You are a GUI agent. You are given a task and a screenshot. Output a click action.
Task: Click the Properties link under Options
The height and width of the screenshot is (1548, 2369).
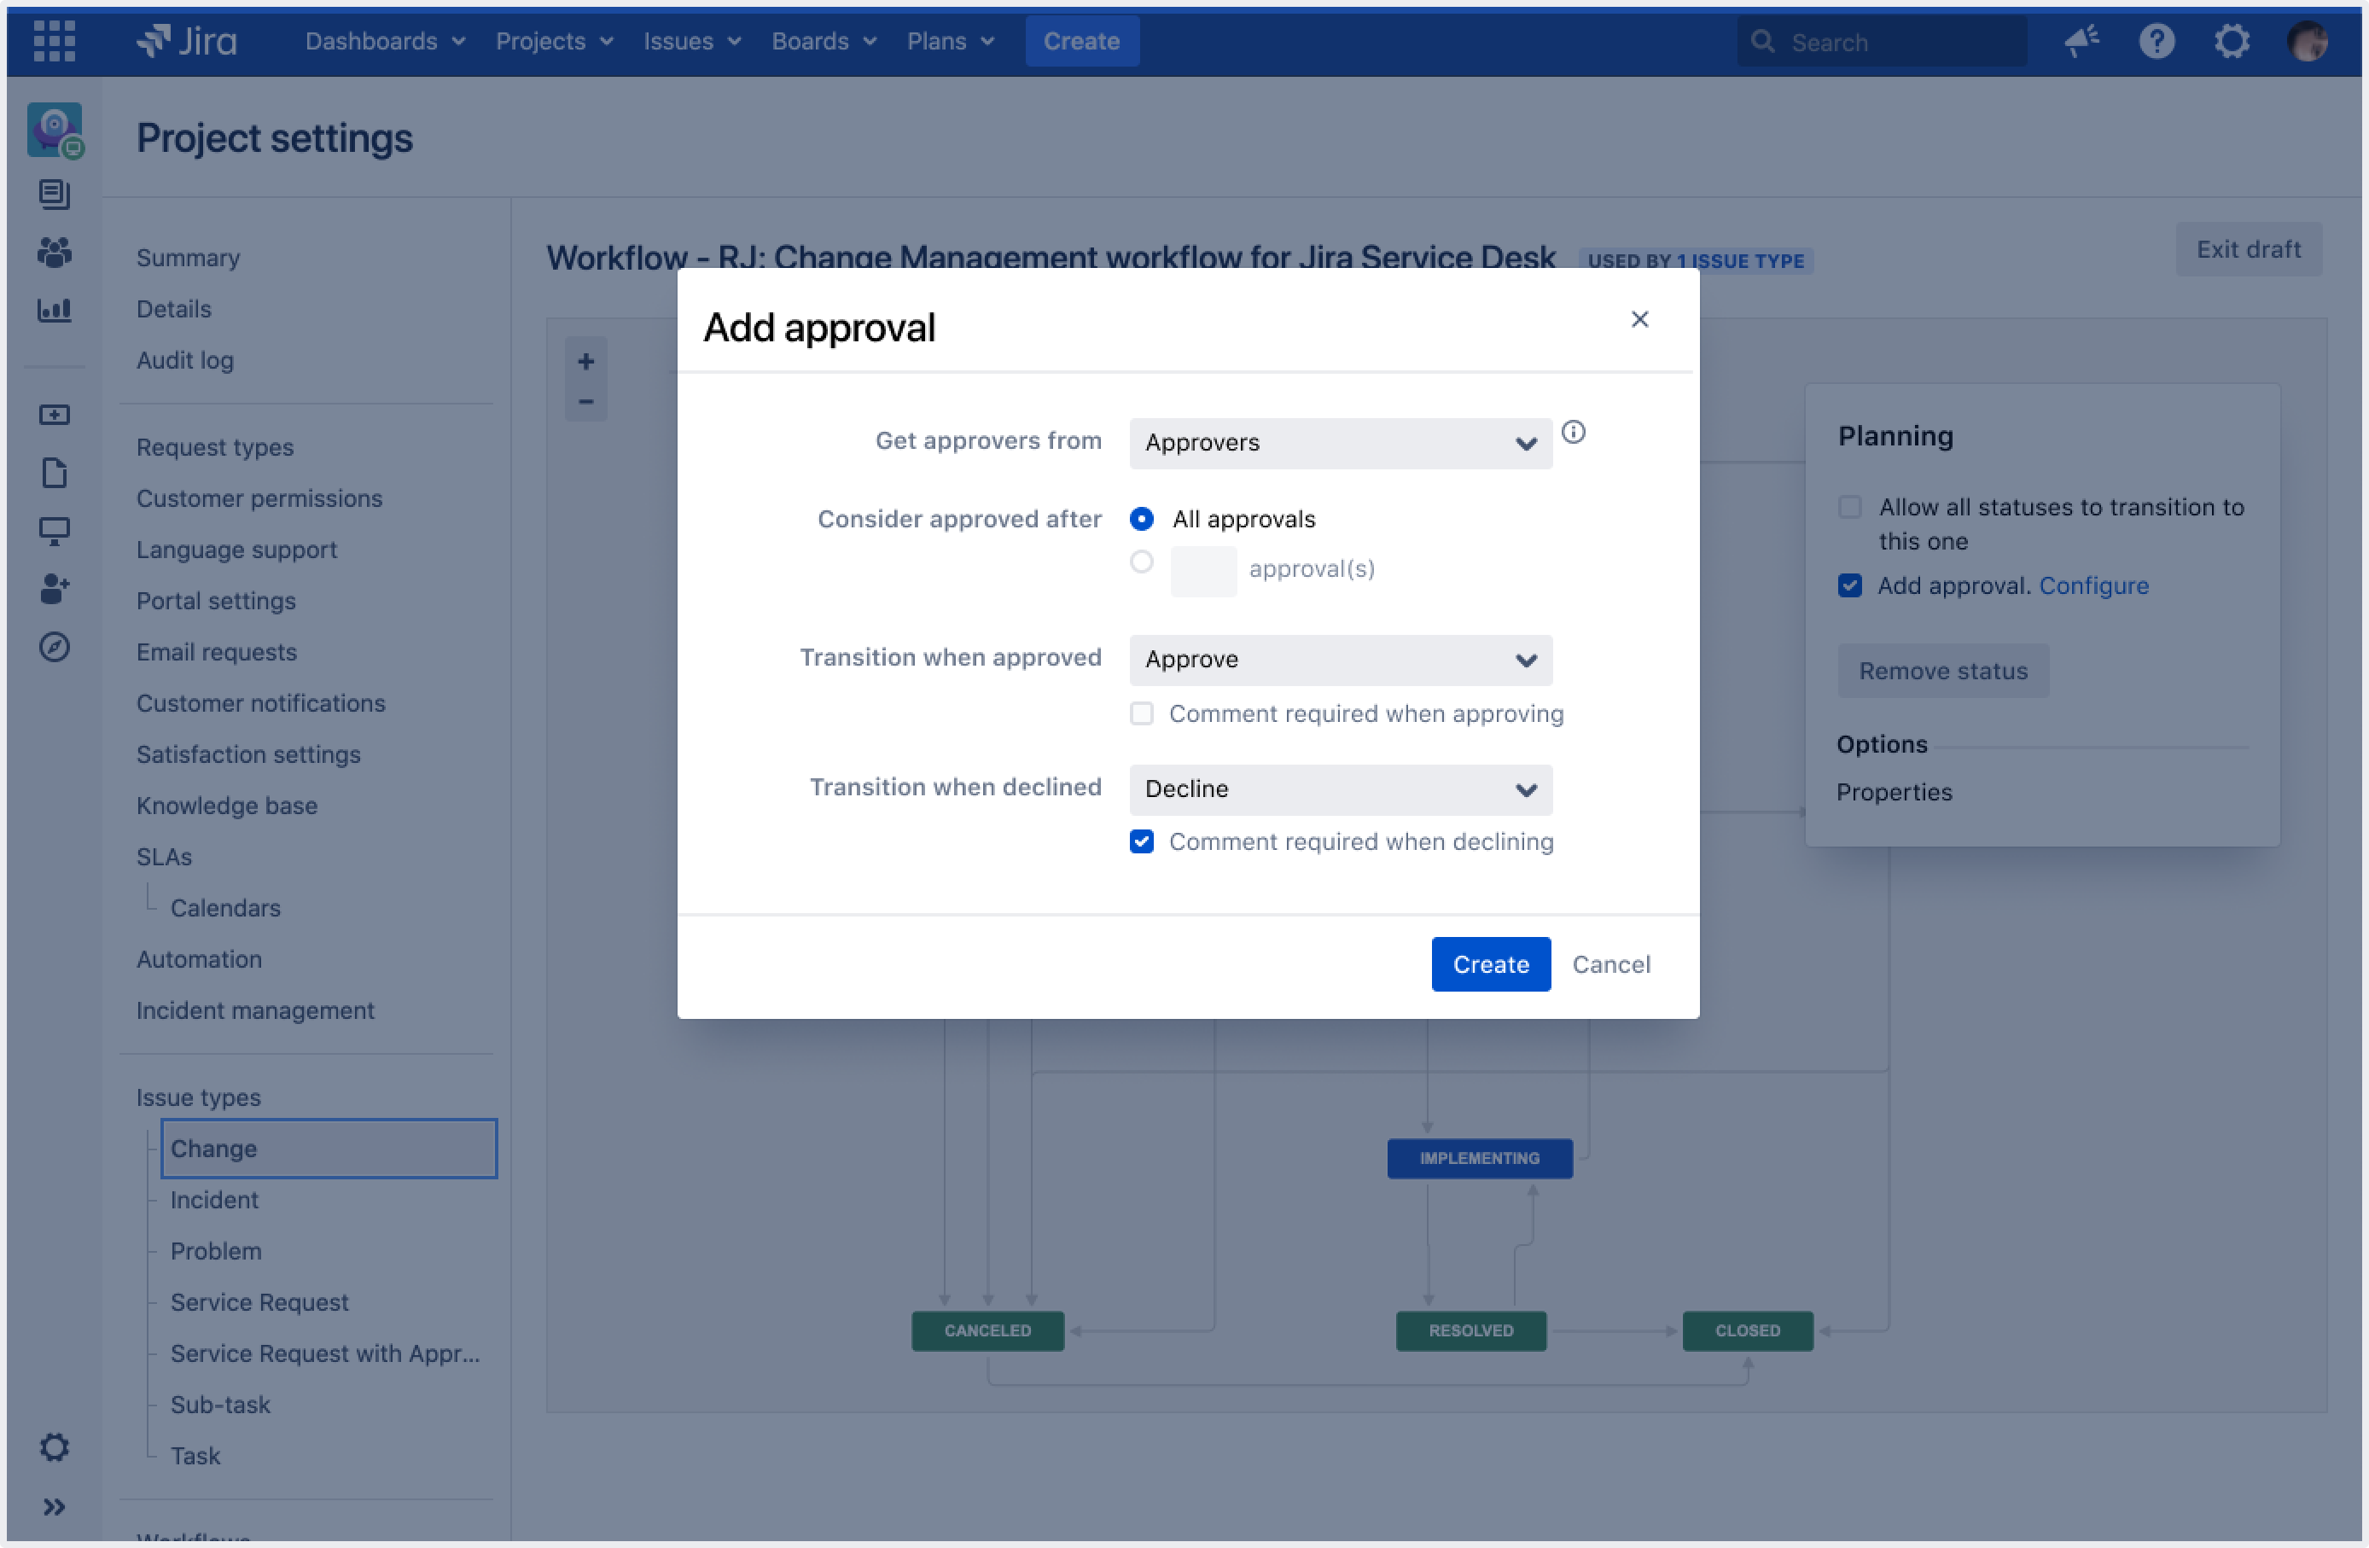(1893, 793)
